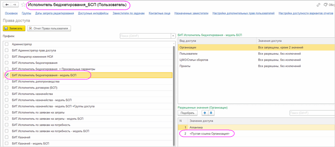
Task: Tick the БИТ.Казначей profile checkbox
Action: [7, 137]
